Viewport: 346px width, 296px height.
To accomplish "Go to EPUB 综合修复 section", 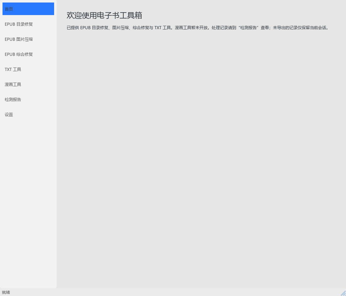I will (x=28, y=54).
